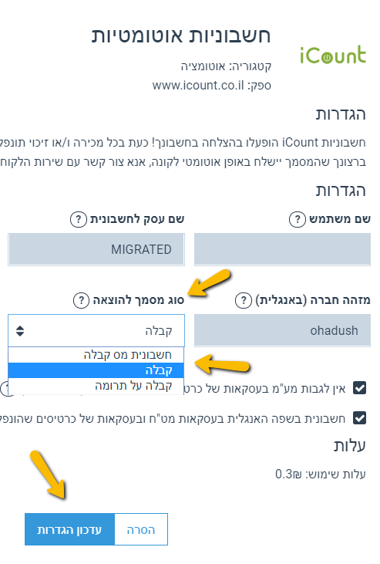Click the up-down arrows of document type select
The width and height of the screenshot is (380, 564).
click(x=20, y=330)
